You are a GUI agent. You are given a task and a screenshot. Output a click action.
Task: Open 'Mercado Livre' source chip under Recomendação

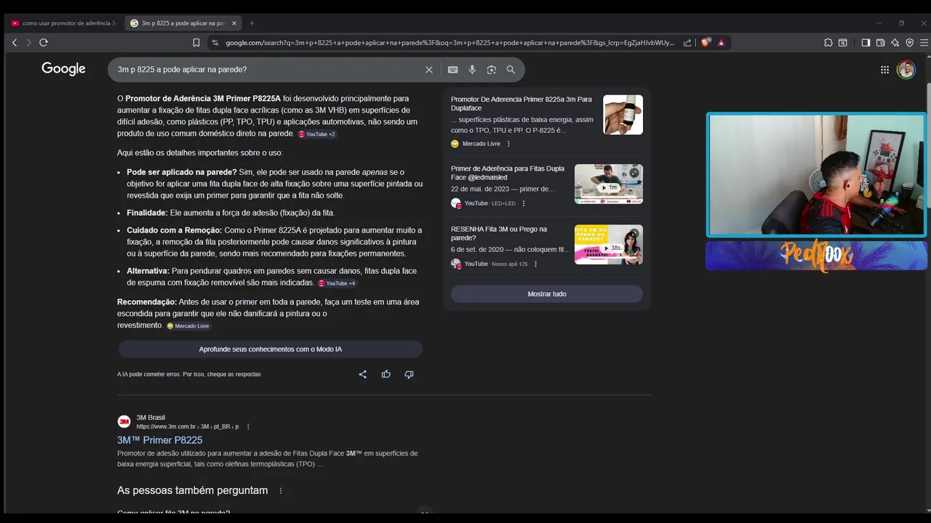point(188,326)
